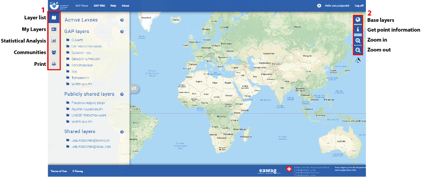Open the joel.podgorski@eawag.ch shared folder
The width and height of the screenshot is (421, 177).
tap(88, 141)
